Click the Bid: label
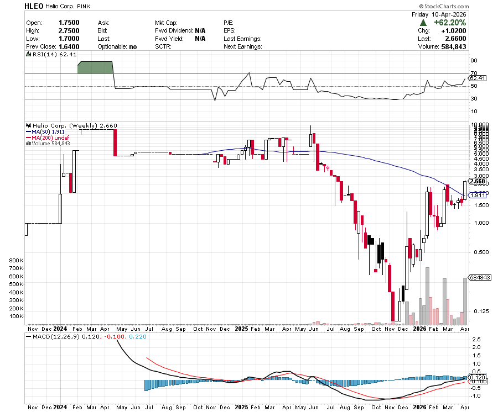The image size is (498, 412). tap(102, 31)
